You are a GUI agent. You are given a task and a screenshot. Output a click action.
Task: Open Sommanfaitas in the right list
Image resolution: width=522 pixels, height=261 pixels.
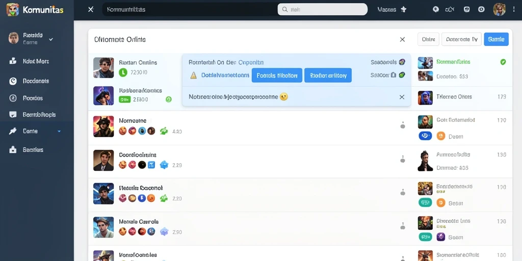click(x=453, y=62)
